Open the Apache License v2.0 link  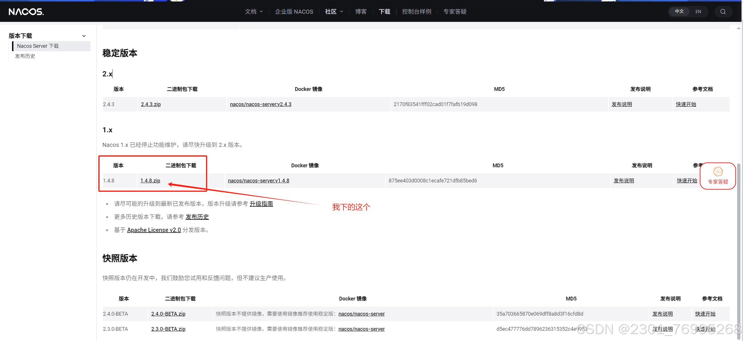point(154,230)
